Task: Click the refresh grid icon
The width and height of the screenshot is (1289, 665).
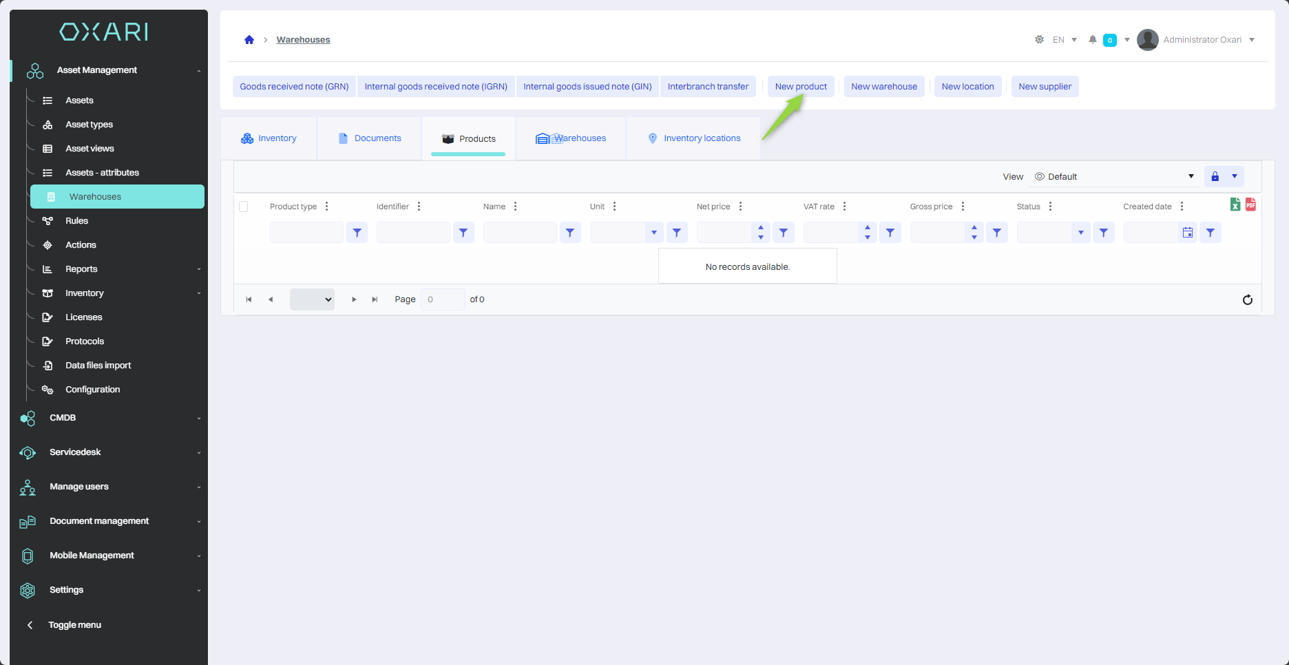Action: point(1247,299)
